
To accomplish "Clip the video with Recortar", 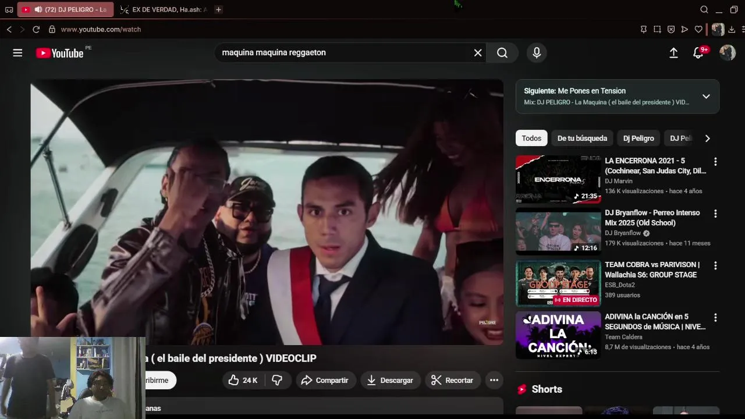I will [453, 380].
